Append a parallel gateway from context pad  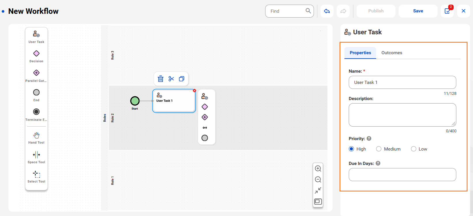click(x=205, y=117)
